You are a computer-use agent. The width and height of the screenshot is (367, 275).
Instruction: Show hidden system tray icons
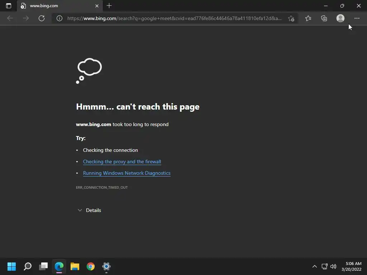pyautogui.click(x=315, y=266)
